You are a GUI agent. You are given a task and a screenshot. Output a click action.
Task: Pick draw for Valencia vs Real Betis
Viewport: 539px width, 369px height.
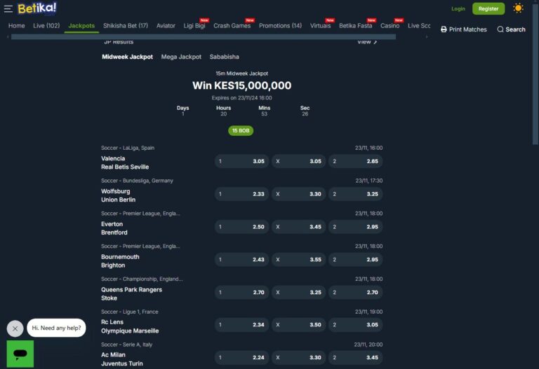(x=299, y=161)
